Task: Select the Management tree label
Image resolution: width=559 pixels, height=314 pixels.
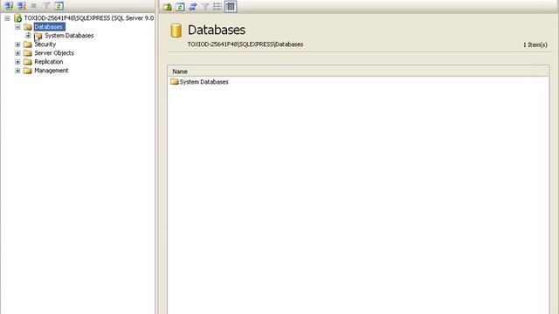Action: [x=52, y=71]
